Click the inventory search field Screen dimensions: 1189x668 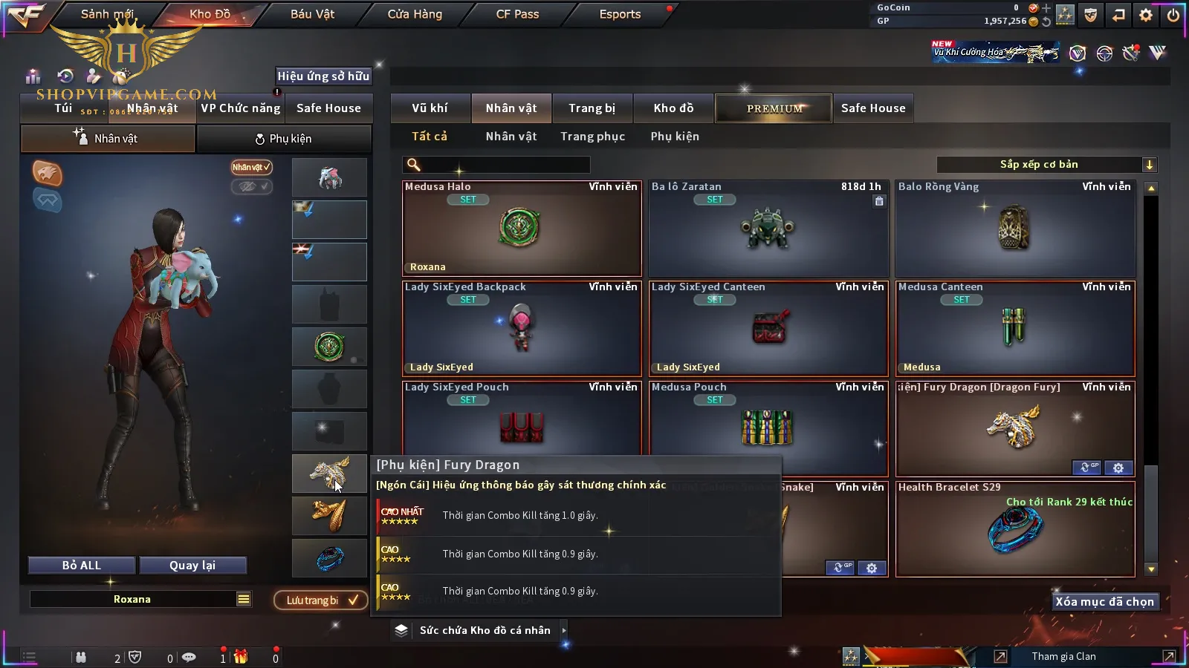coord(496,165)
